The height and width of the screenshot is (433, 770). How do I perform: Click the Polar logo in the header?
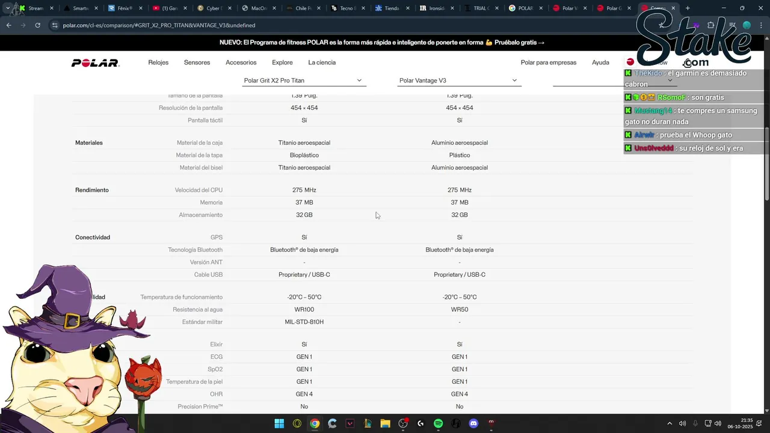[x=95, y=63]
